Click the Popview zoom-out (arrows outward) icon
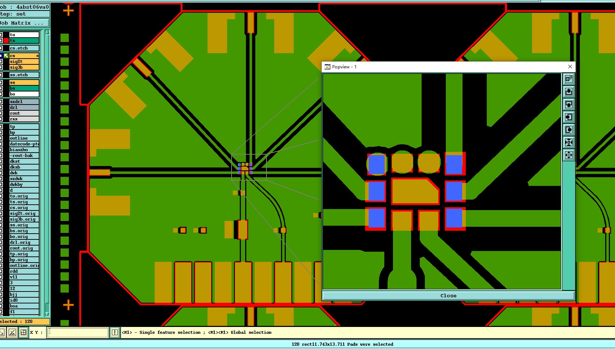 [569, 155]
